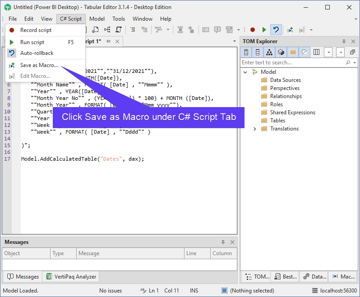Open the Mac... macros tab
360x297 pixels.
point(343,277)
